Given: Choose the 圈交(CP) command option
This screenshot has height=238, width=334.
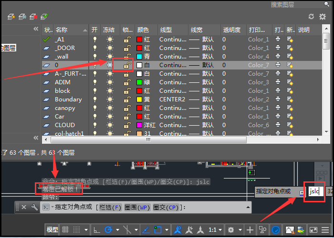Looking at the screenshot, I should pyautogui.click(x=166, y=207).
